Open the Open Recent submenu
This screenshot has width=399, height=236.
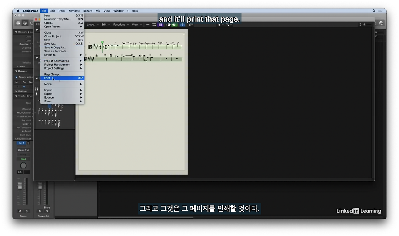coord(62,27)
